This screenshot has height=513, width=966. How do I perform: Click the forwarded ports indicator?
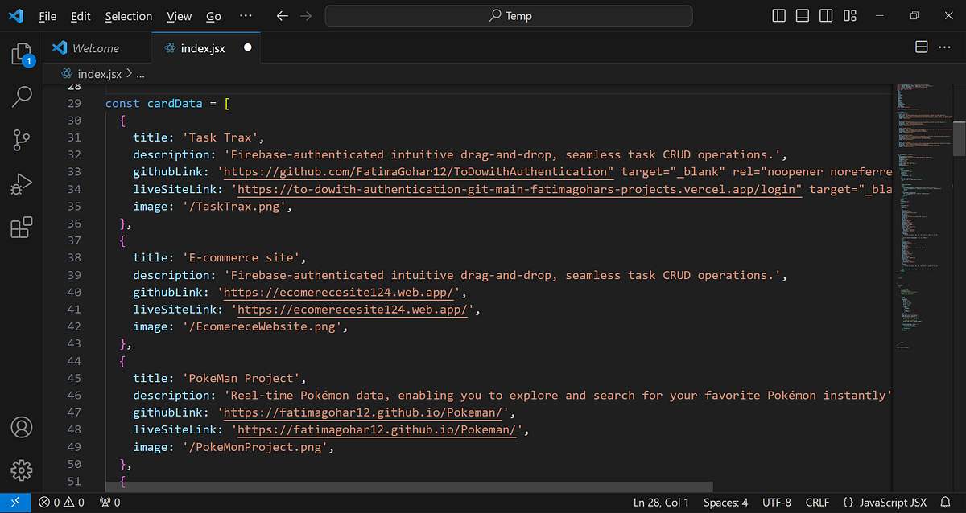[109, 502]
